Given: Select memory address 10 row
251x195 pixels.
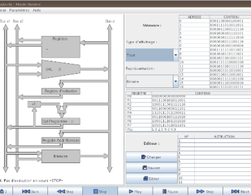Looking at the screenshot, I should [215, 62].
